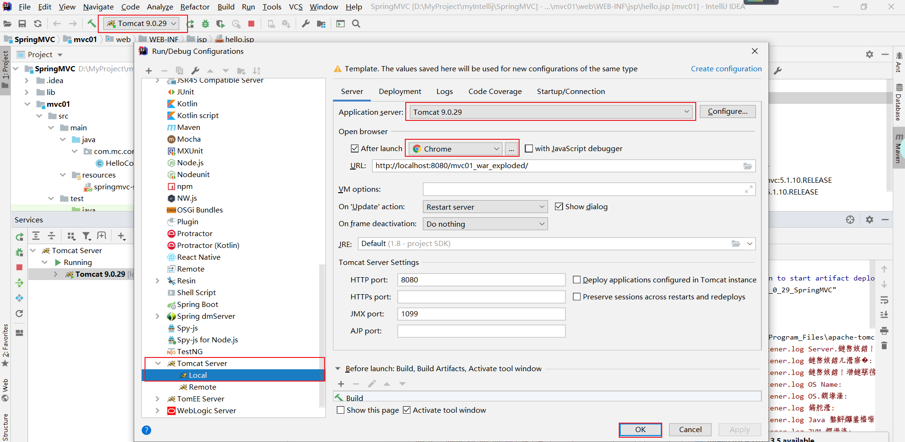Check Preserve sessions across restarts and redeploys

click(x=577, y=297)
